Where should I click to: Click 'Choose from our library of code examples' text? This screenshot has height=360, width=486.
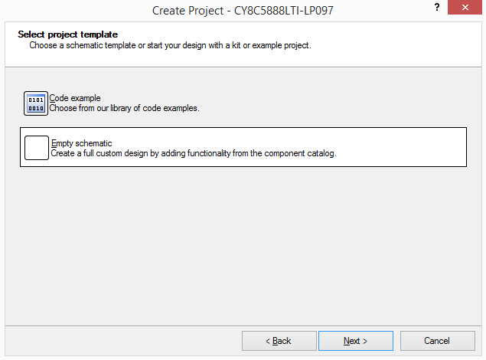point(124,109)
